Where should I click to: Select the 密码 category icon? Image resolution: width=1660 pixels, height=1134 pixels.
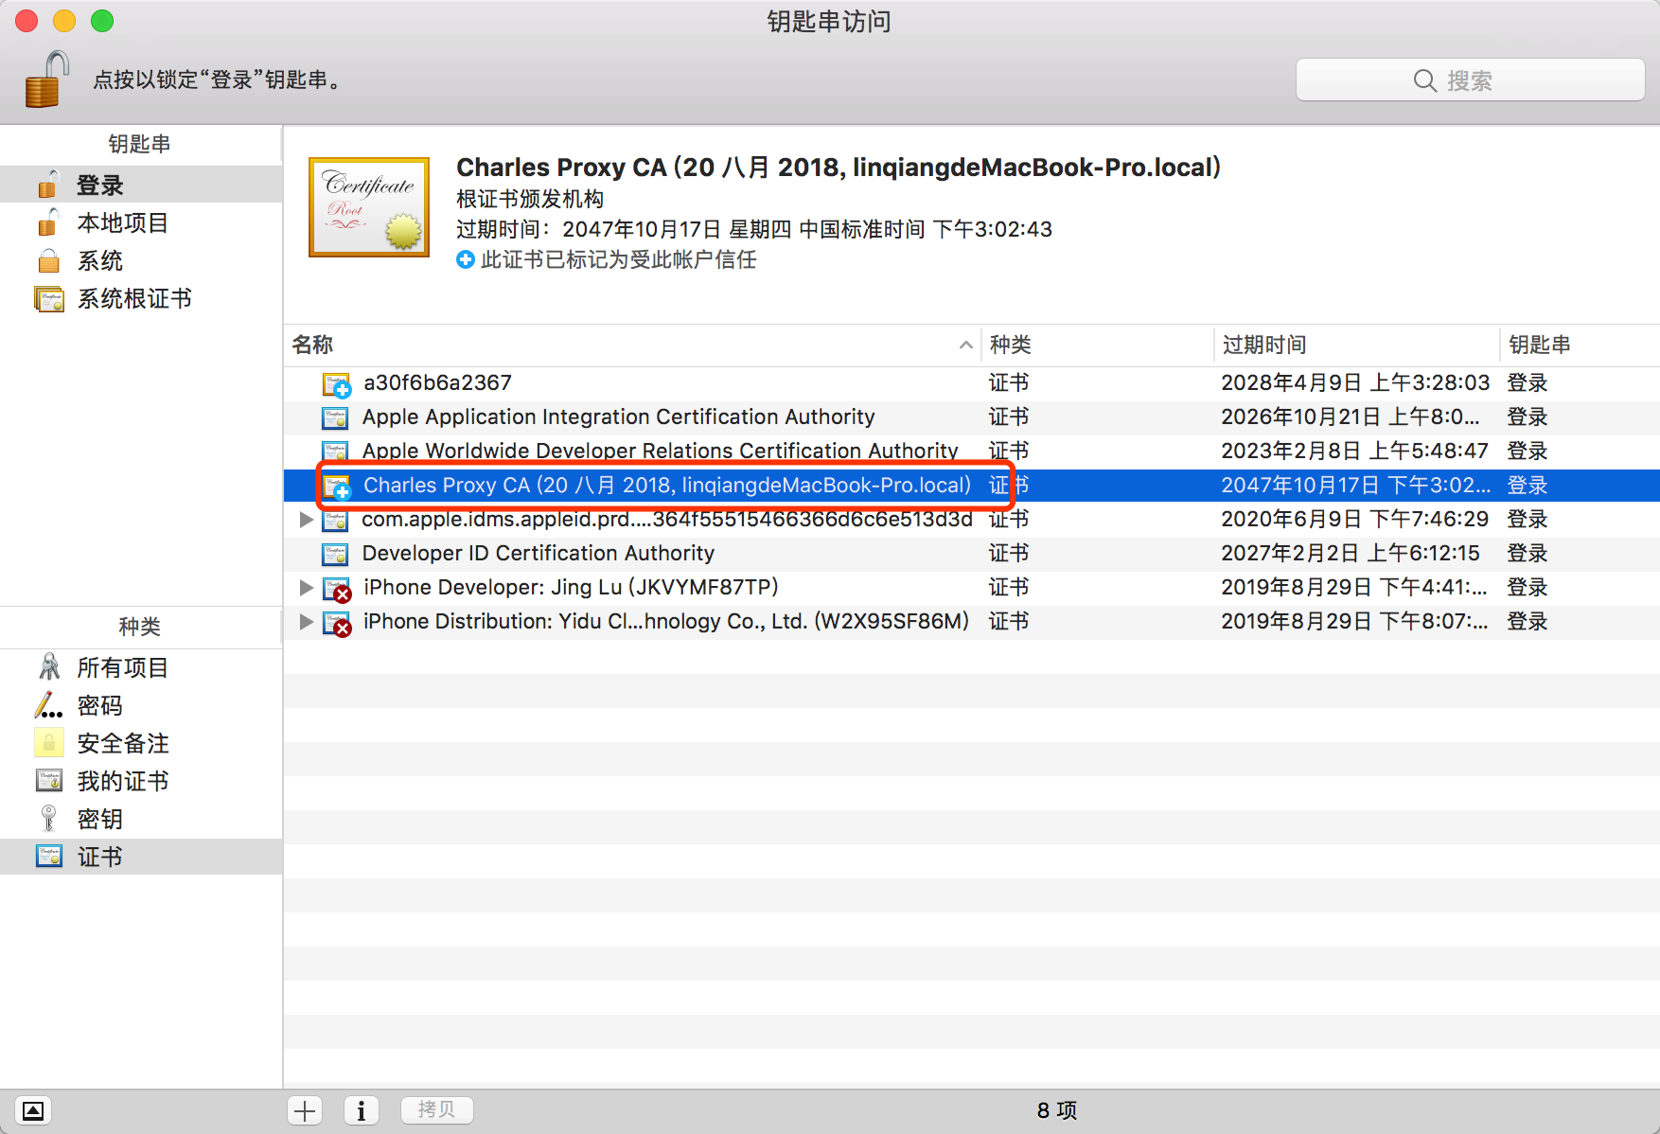coord(49,705)
